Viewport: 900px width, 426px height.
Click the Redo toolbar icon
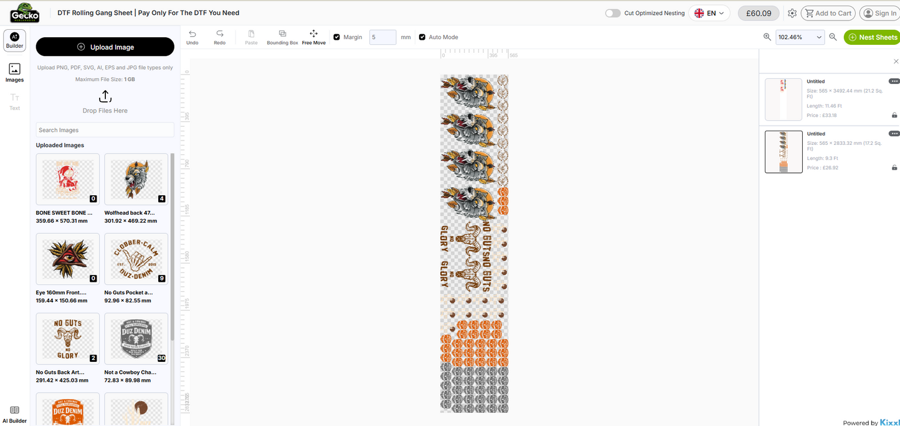tap(220, 37)
